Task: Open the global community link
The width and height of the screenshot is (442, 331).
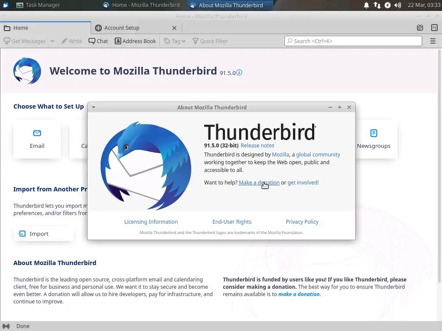Action: pos(318,155)
